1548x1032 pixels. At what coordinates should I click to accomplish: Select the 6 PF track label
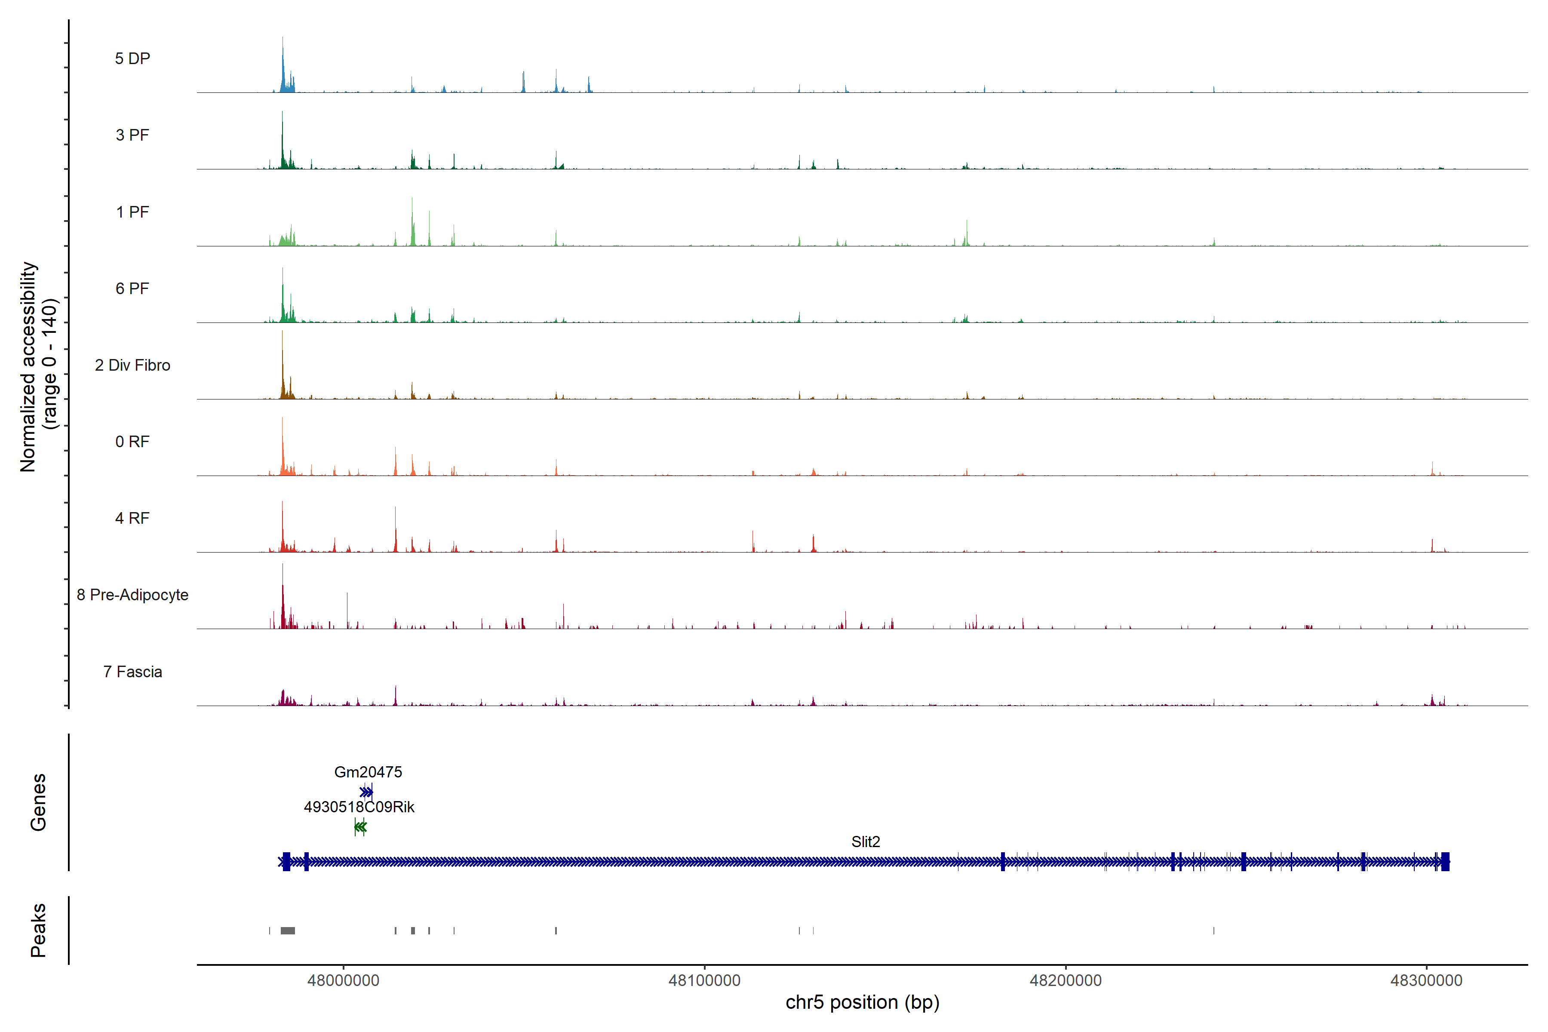132,288
